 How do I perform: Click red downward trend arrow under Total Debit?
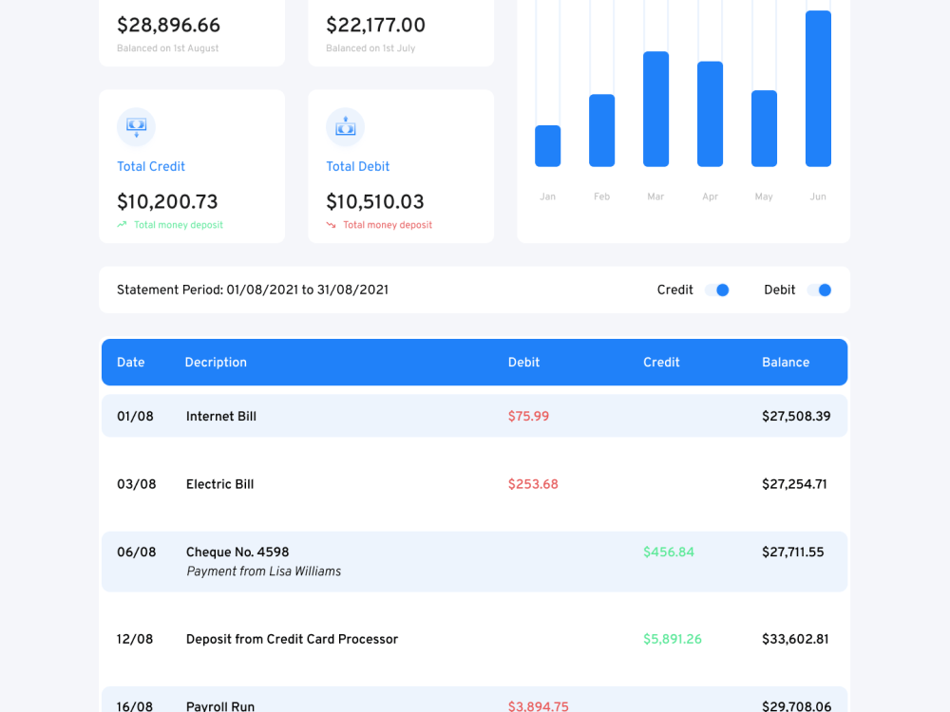click(331, 225)
